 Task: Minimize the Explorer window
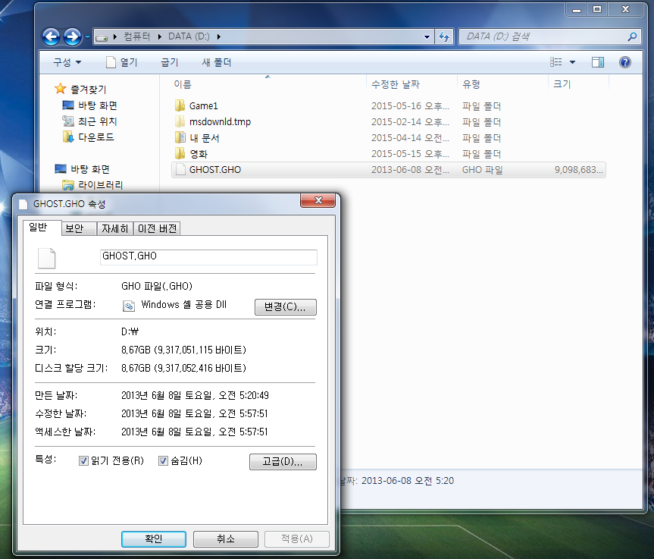[x=577, y=9]
